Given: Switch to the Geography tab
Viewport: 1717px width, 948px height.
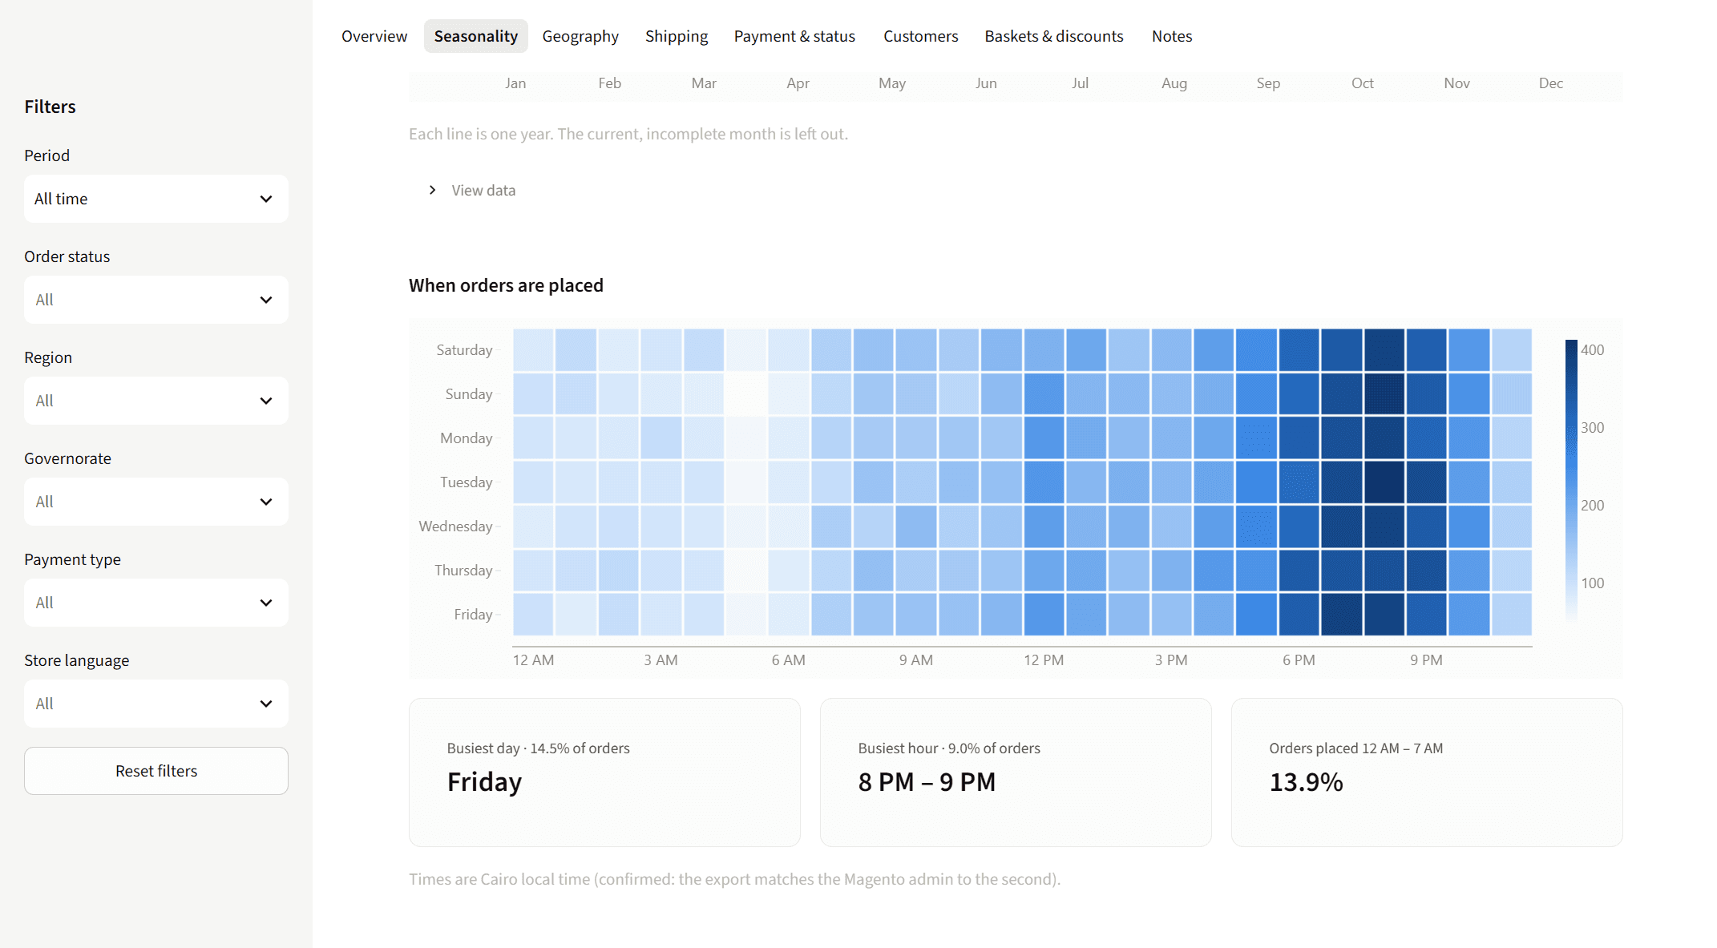Looking at the screenshot, I should point(580,36).
